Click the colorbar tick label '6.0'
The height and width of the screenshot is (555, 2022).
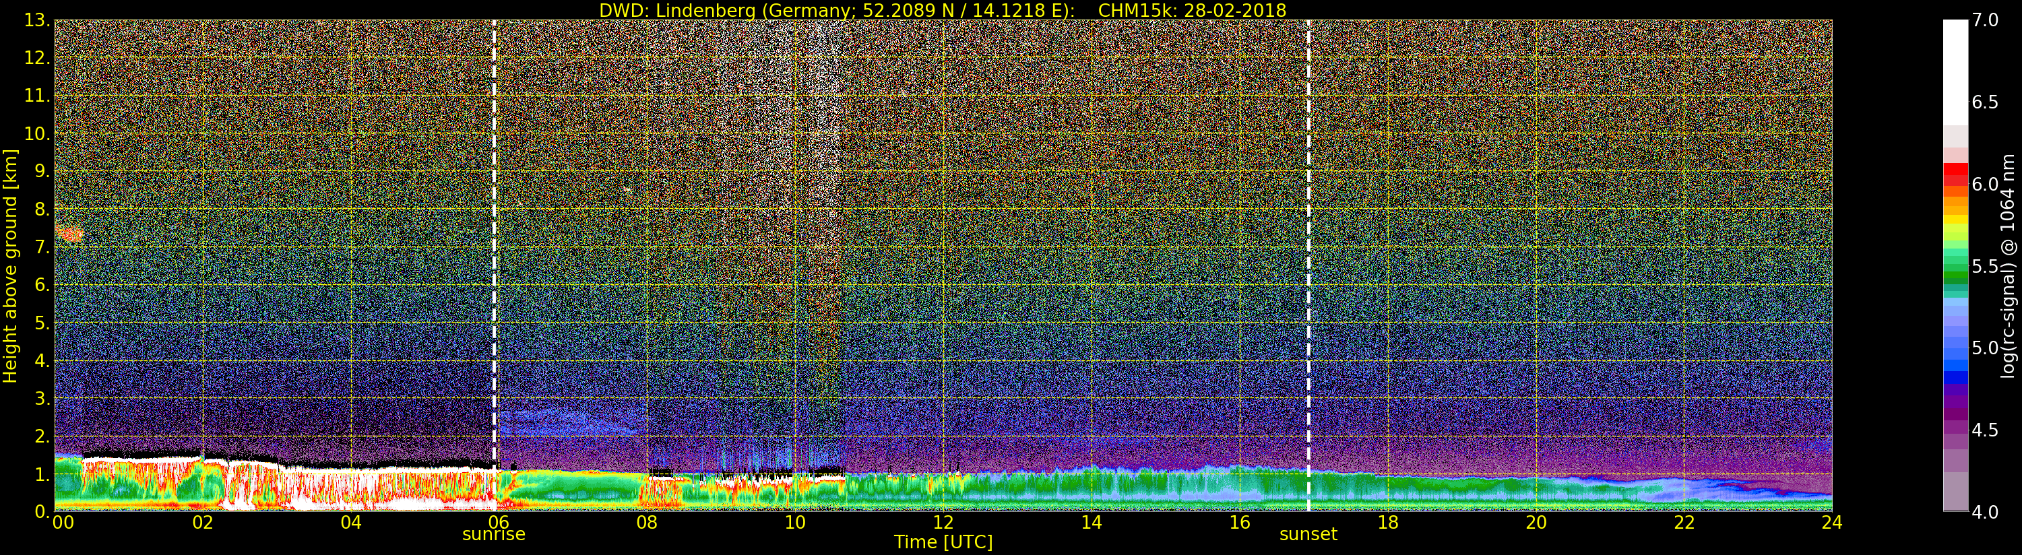(1985, 184)
